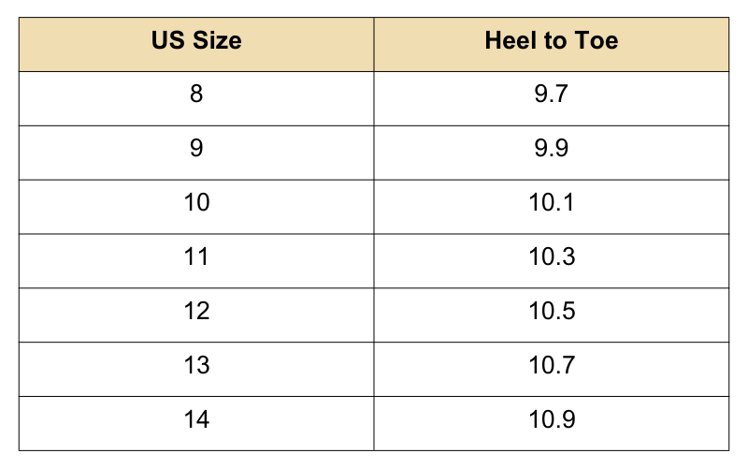Click the 'US Size' column header
The width and height of the screenshot is (748, 468).
click(x=196, y=42)
